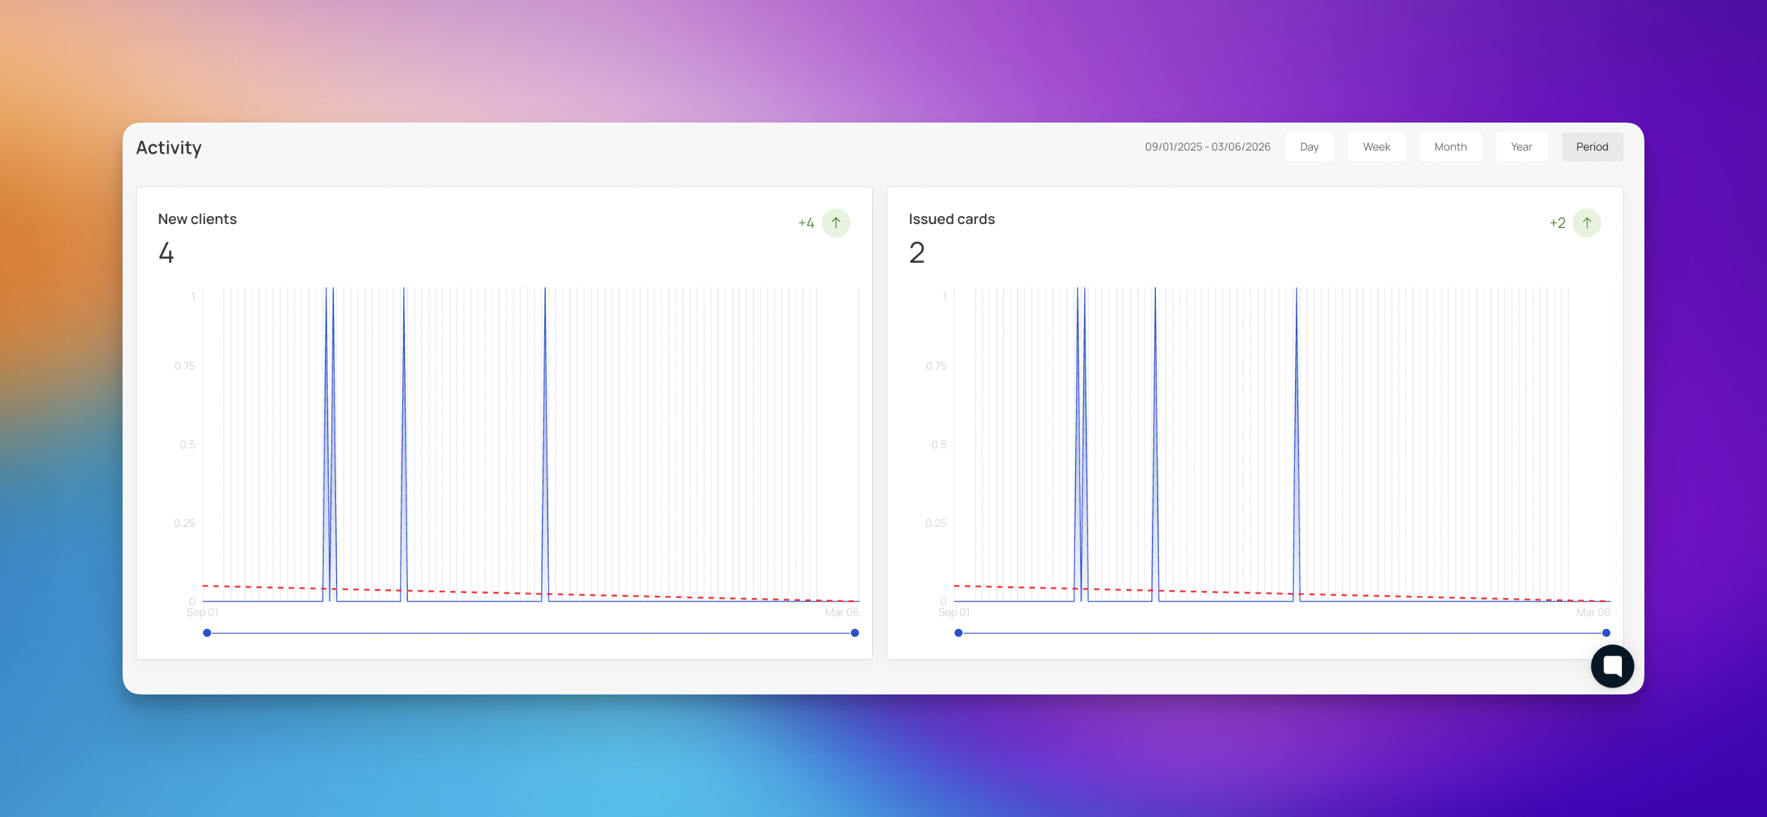Click the New clients card title
1767x817 pixels.
point(197,219)
